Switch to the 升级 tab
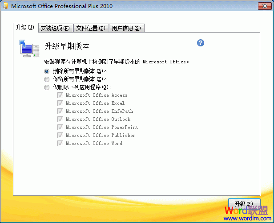274x223 pixels. (x=25, y=28)
